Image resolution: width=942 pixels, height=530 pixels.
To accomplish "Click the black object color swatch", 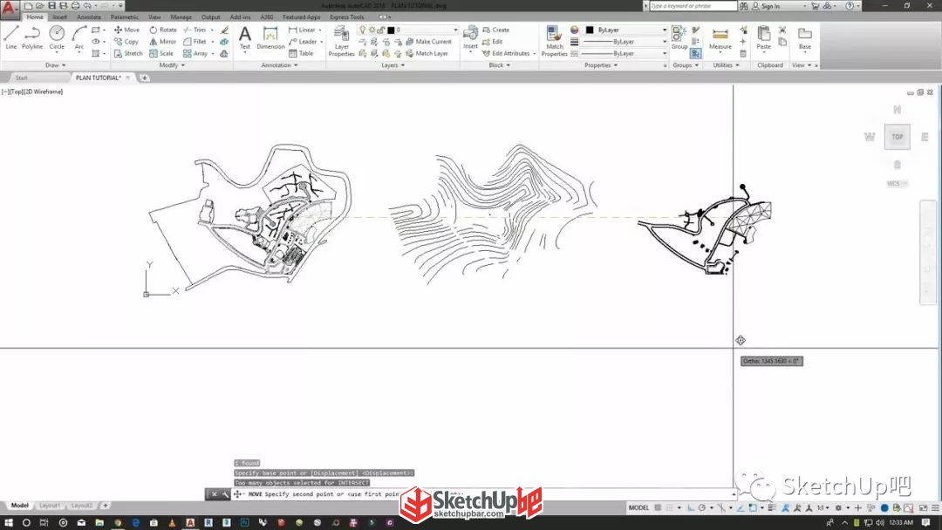I will point(590,30).
